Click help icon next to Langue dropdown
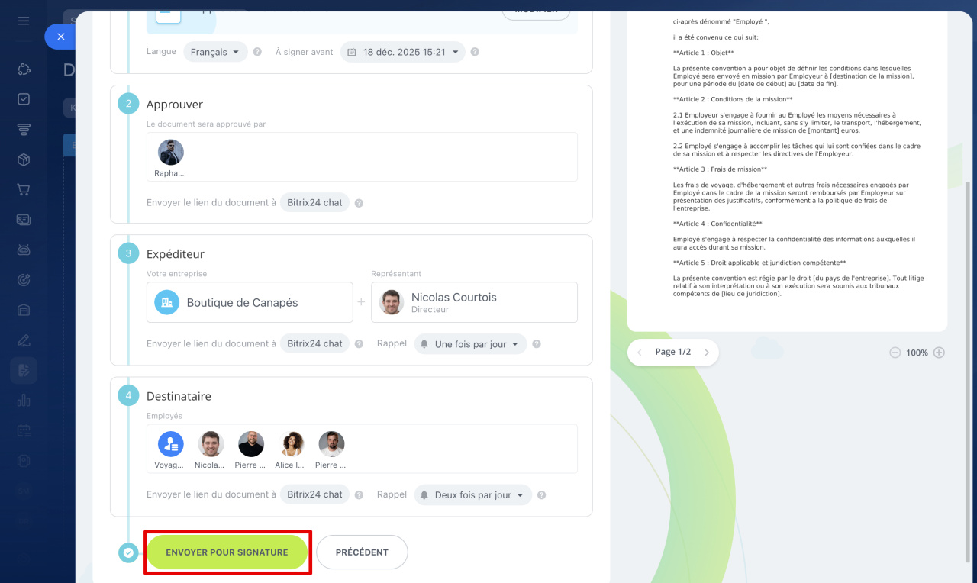Image resolution: width=977 pixels, height=583 pixels. point(257,52)
